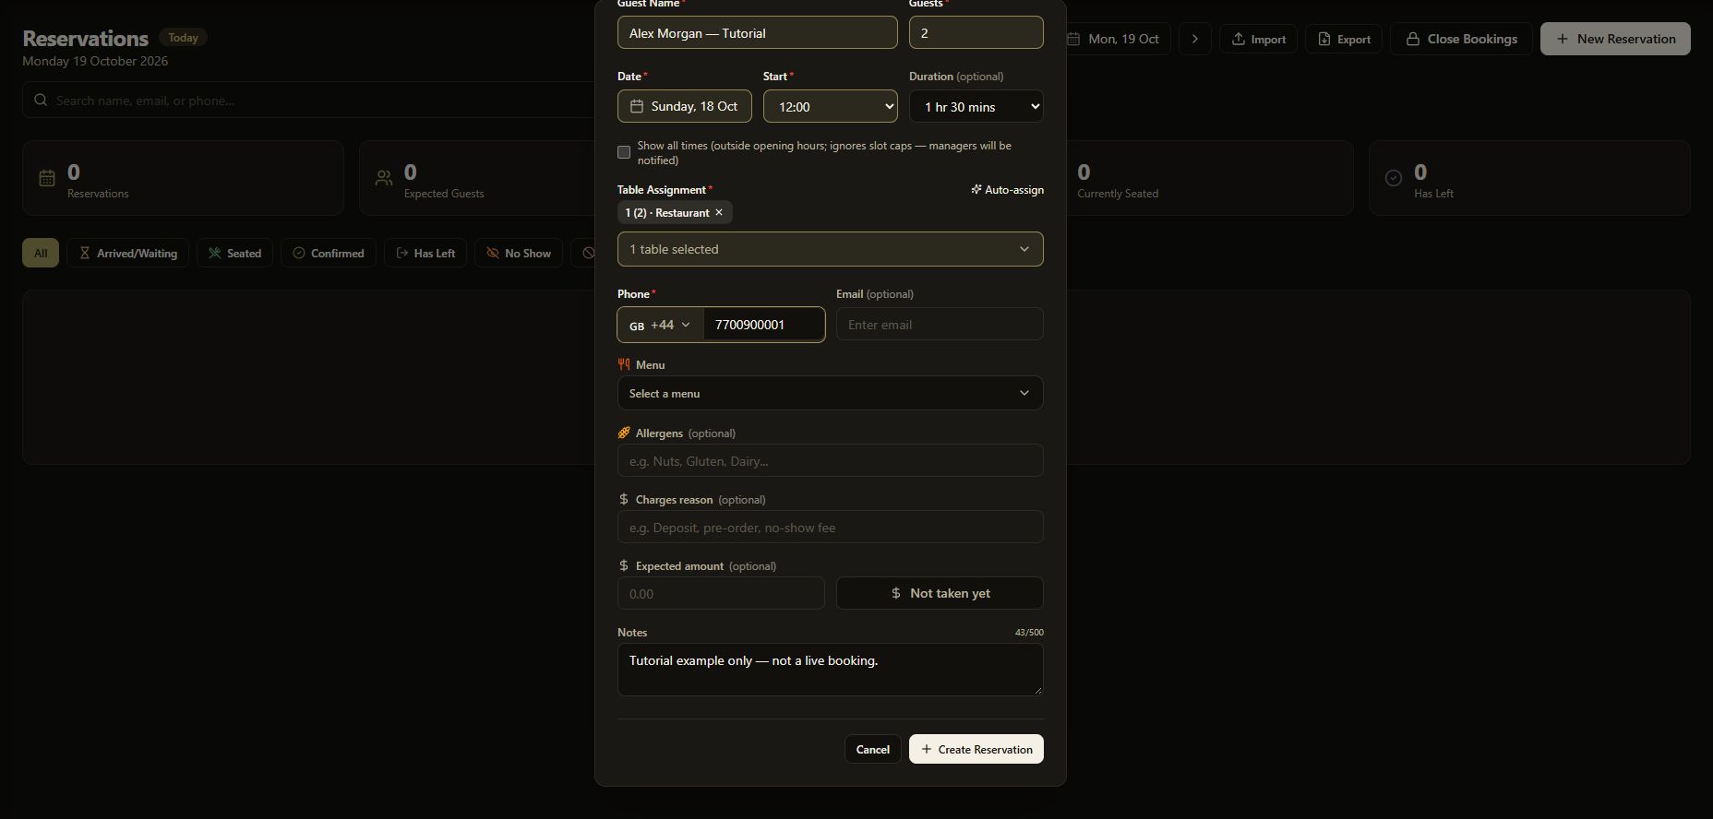Toggle 'Show all times' checkbox

pyautogui.click(x=624, y=152)
